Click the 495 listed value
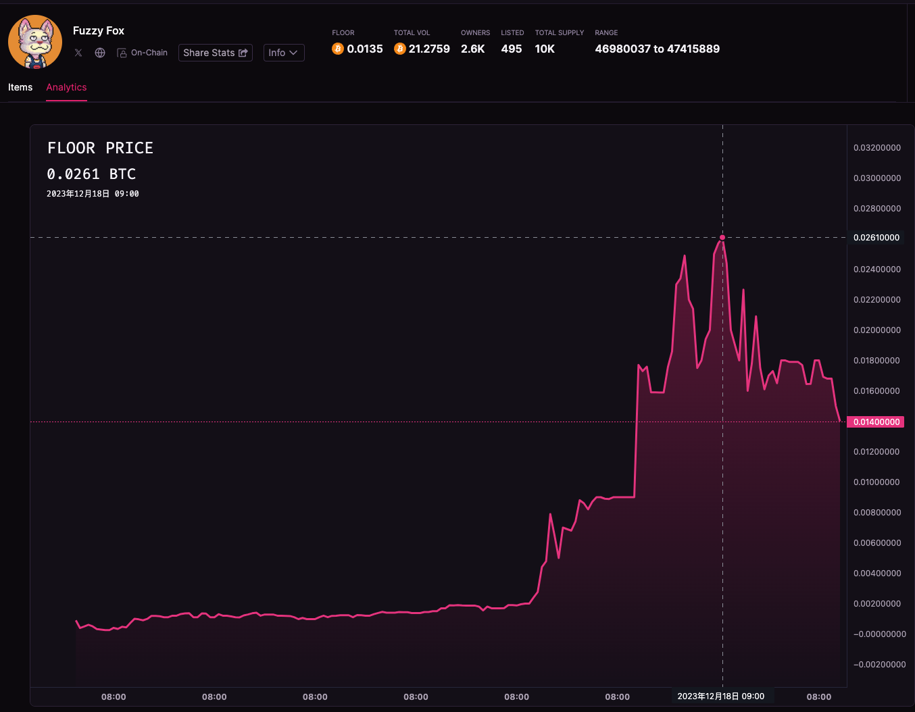The height and width of the screenshot is (712, 915). (x=512, y=49)
